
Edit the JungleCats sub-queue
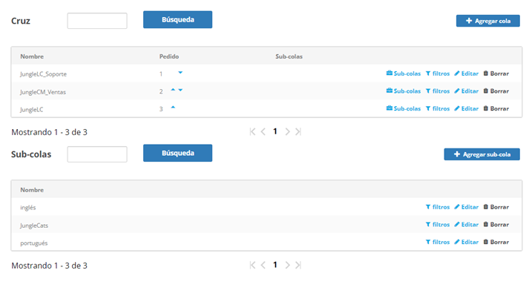pos(467,225)
